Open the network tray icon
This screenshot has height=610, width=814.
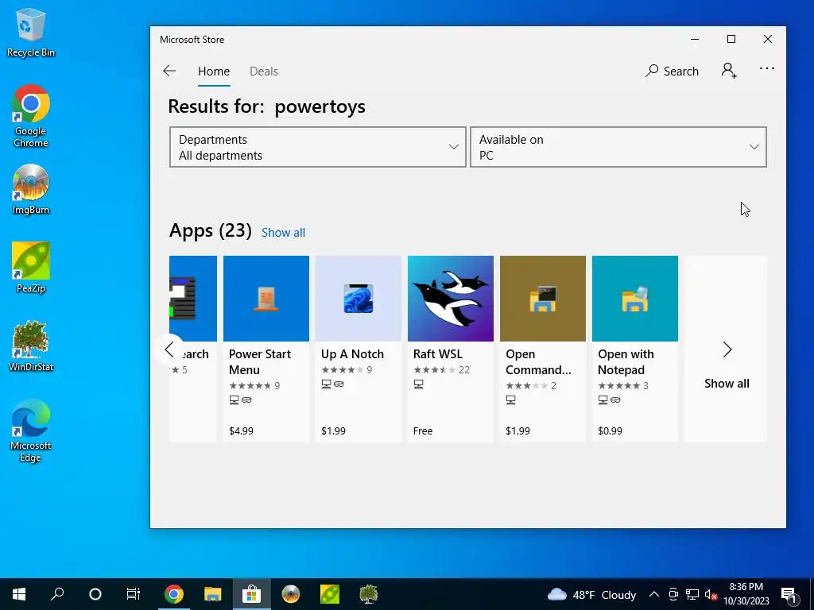pyautogui.click(x=692, y=594)
